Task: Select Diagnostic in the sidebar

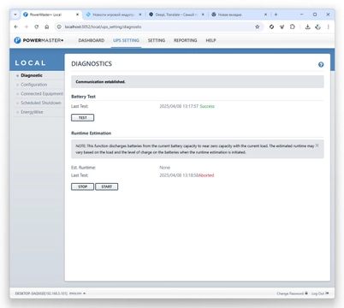Action: [x=32, y=75]
